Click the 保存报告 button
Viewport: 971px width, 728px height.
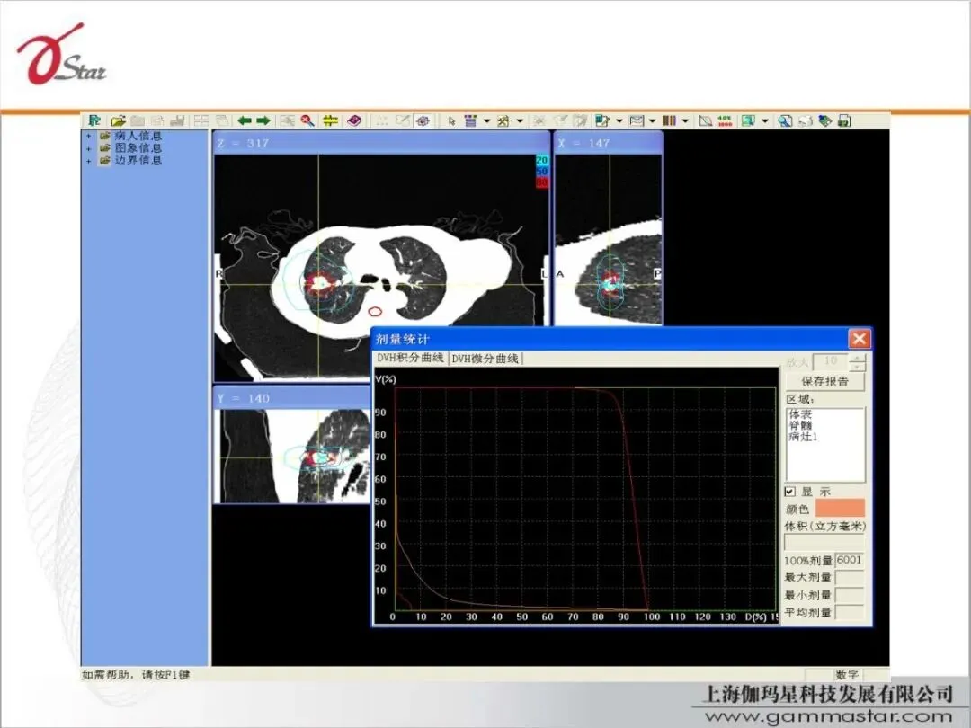[x=824, y=381]
